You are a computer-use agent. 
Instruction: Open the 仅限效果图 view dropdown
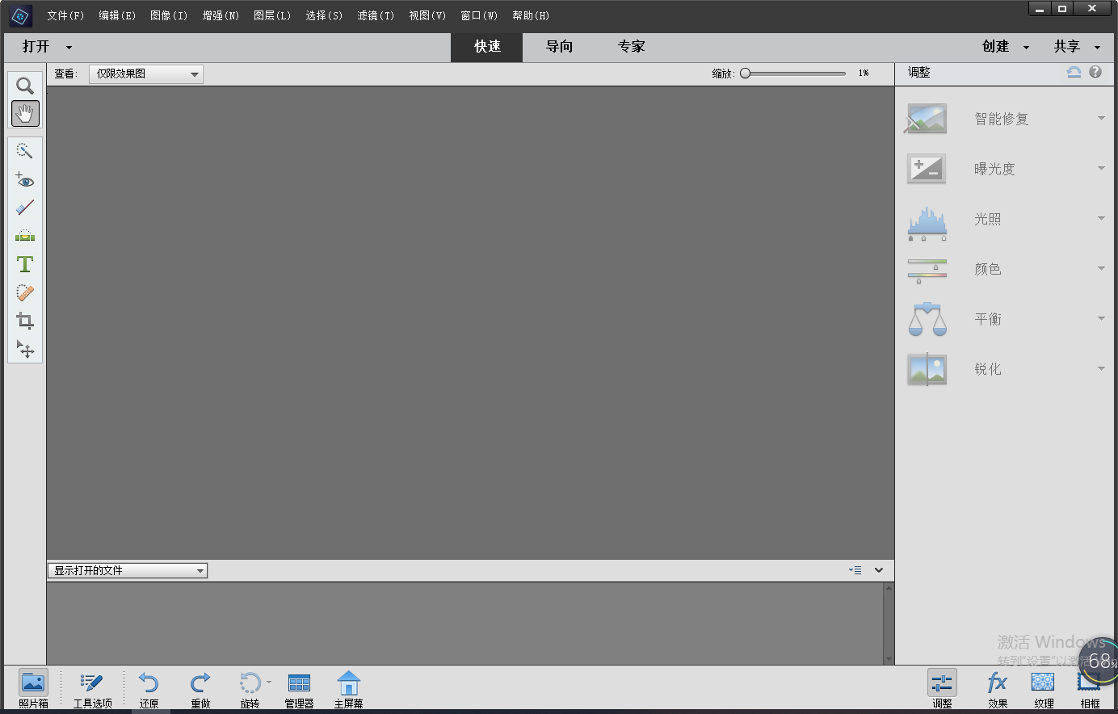point(146,73)
